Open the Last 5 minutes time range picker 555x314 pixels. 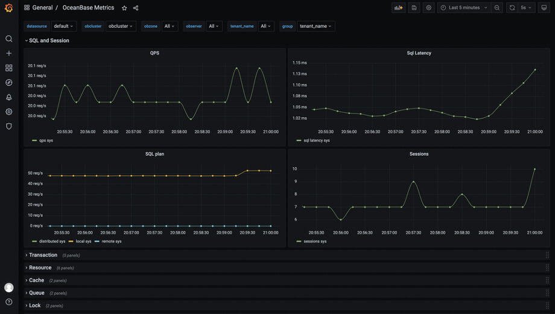(x=464, y=8)
